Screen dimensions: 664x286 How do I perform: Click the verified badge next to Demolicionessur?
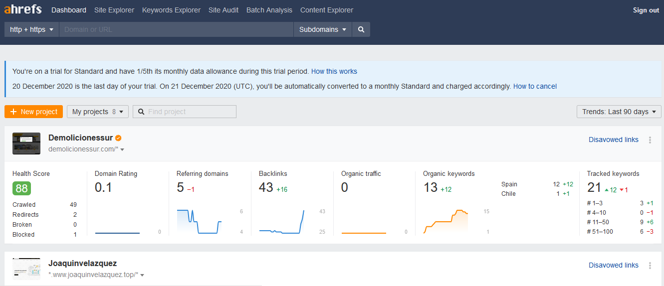pos(119,138)
